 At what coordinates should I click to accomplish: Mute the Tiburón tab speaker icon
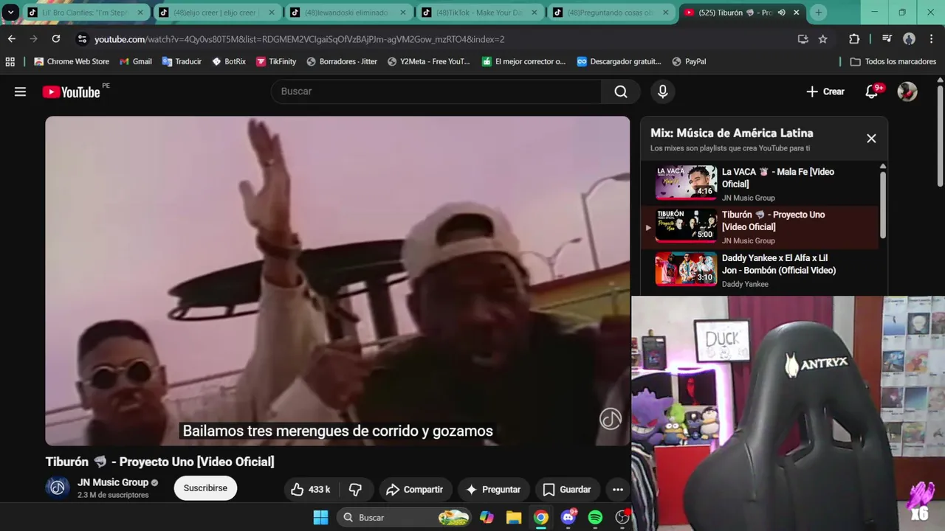tap(782, 13)
